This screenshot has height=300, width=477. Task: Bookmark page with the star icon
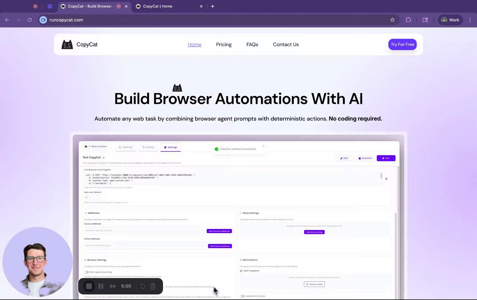click(x=392, y=20)
